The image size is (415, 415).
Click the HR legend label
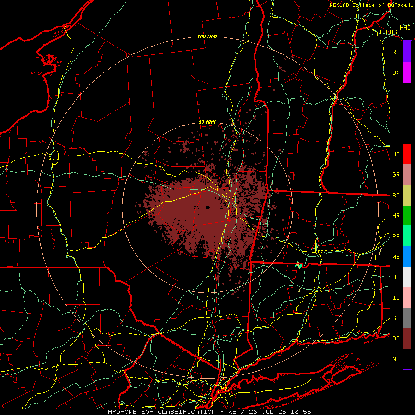click(x=396, y=216)
